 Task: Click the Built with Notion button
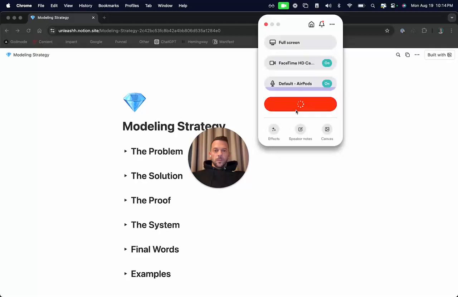pyautogui.click(x=439, y=55)
